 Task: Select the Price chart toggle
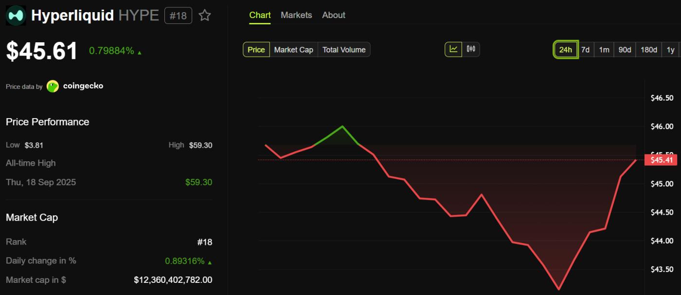click(x=256, y=50)
